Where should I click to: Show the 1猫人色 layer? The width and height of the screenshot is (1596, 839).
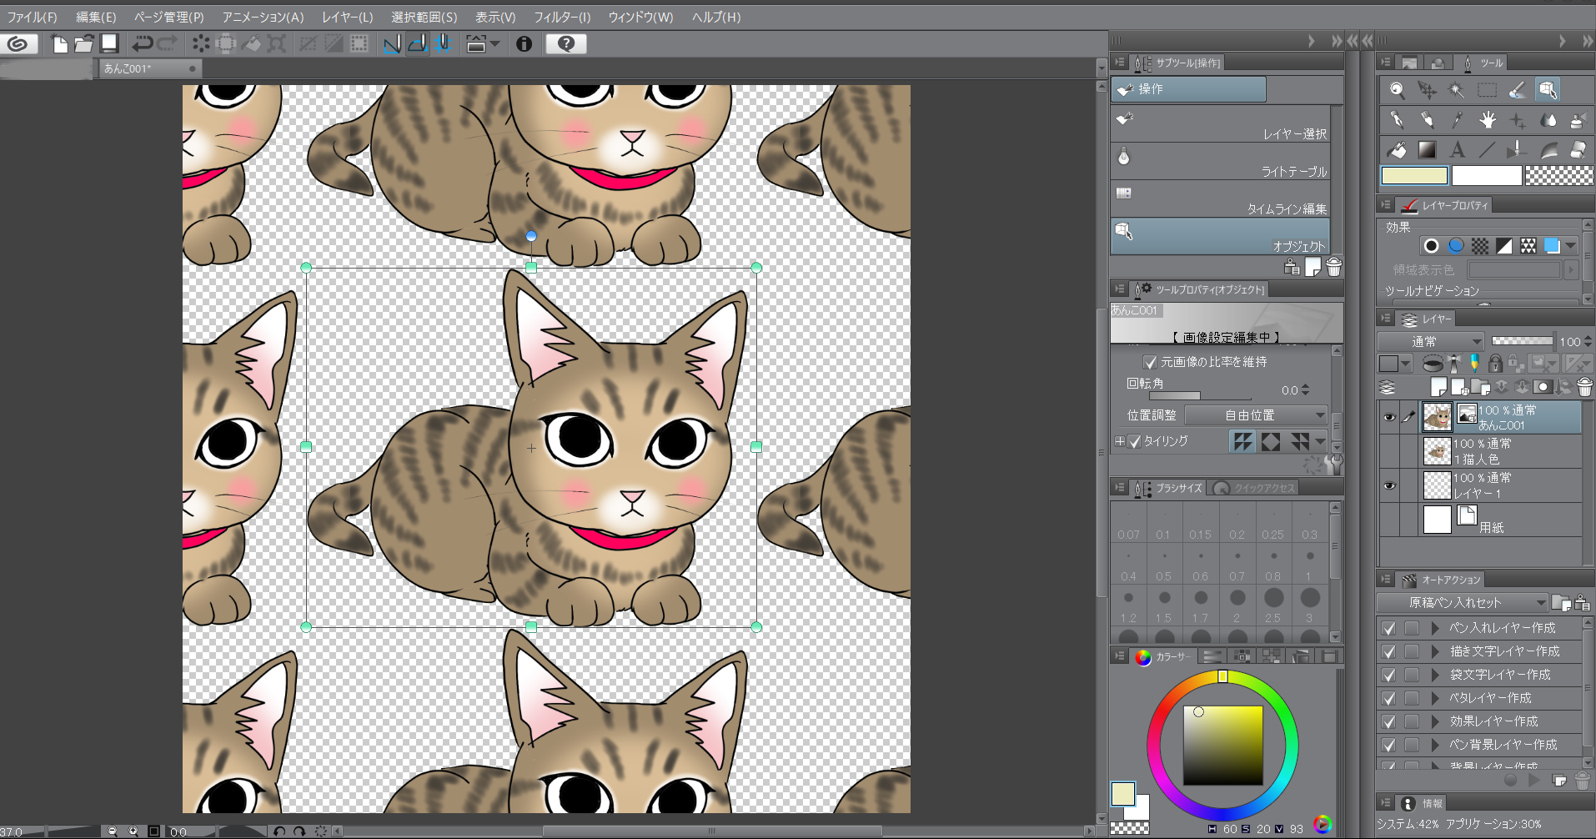1389,451
